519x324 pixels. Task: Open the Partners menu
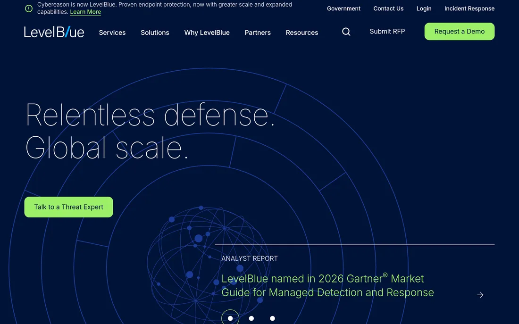click(258, 33)
